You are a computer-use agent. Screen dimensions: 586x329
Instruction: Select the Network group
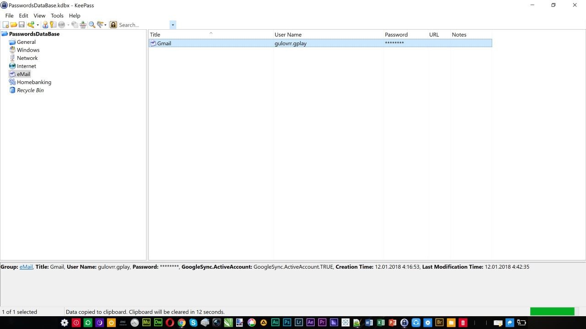pos(27,58)
